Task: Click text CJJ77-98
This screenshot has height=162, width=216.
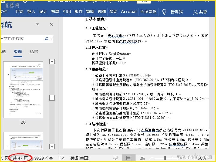Action: [140, 104]
